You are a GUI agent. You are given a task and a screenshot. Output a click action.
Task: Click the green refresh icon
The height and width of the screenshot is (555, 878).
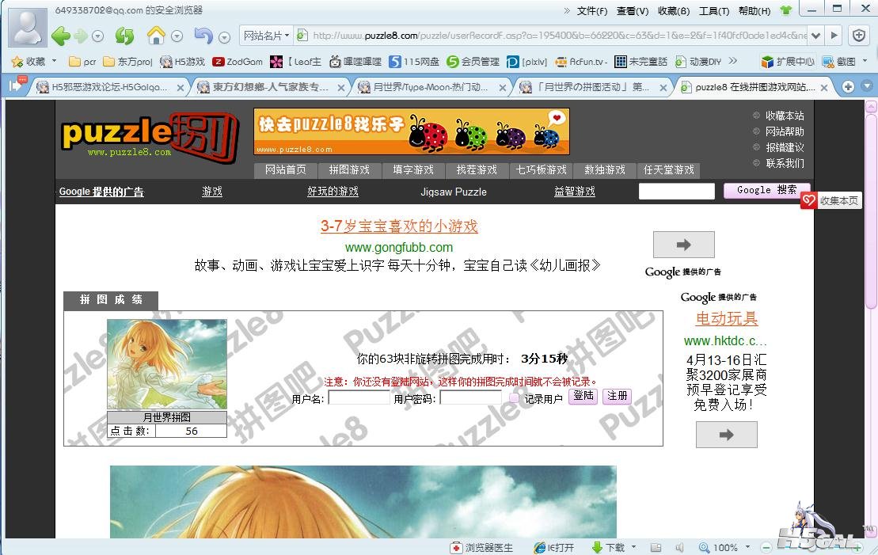[124, 36]
